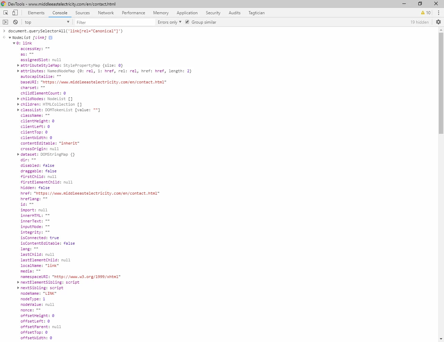
Task: Click the assignedSlot: null row
Action: [41, 60]
